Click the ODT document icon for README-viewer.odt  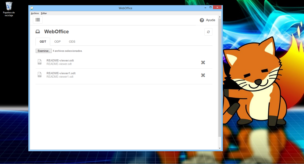[x=40, y=62]
